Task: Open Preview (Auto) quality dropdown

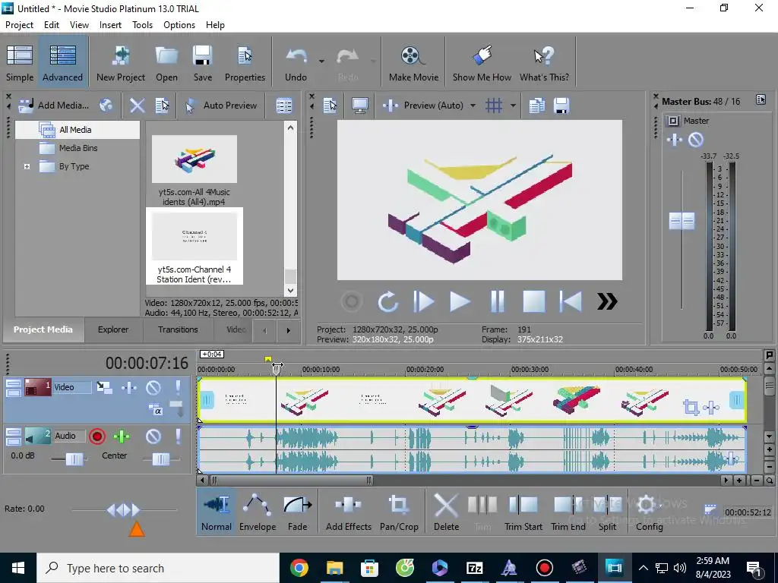Action: coord(473,105)
